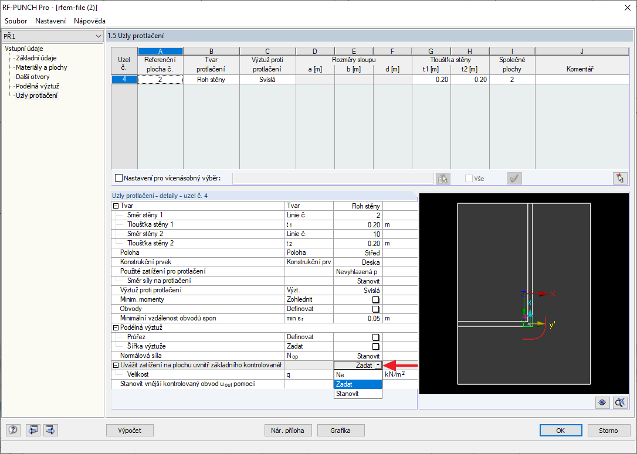Image resolution: width=637 pixels, height=454 pixels.
Task: Click the Nár. příloha button
Action: [287, 431]
